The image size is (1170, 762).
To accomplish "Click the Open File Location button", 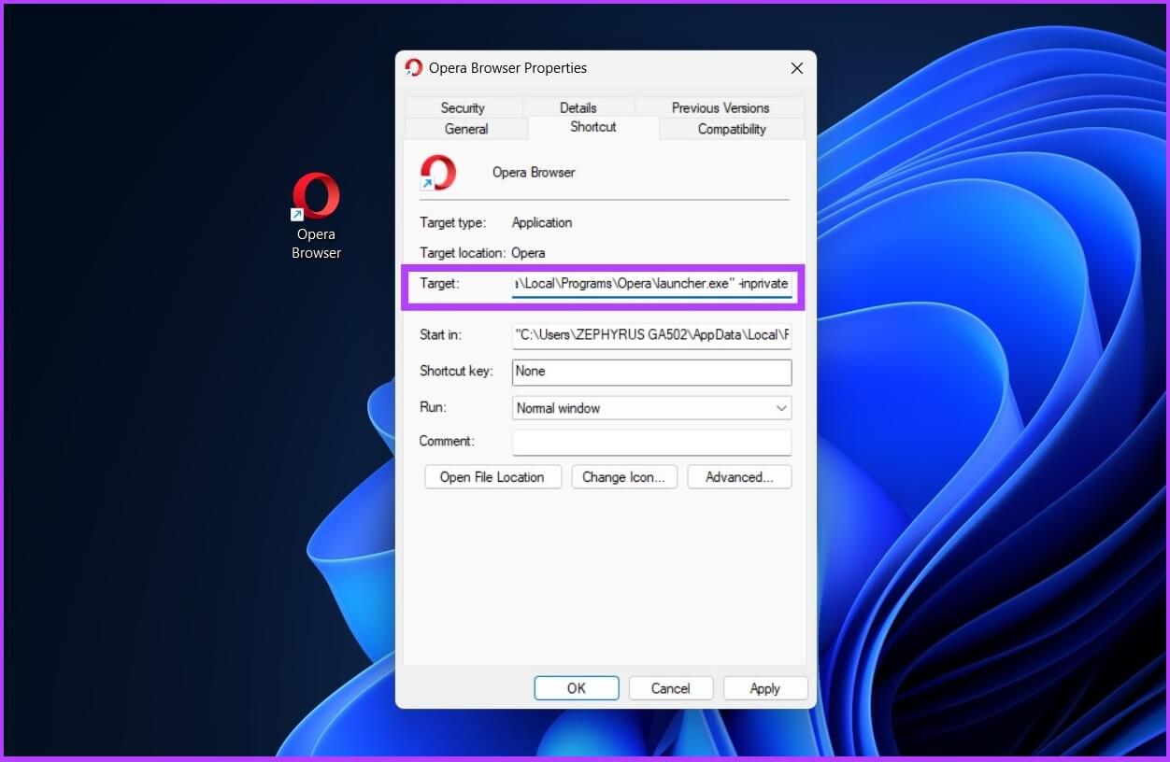I will (492, 477).
